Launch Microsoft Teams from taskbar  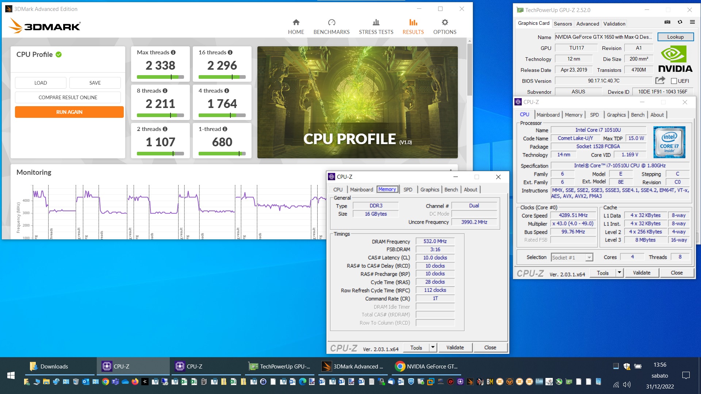pos(115,382)
